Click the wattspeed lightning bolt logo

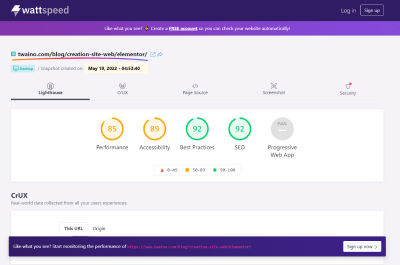[x=15, y=10]
